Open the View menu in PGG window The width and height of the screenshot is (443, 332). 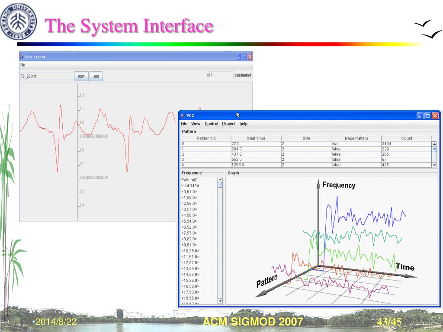coord(196,124)
